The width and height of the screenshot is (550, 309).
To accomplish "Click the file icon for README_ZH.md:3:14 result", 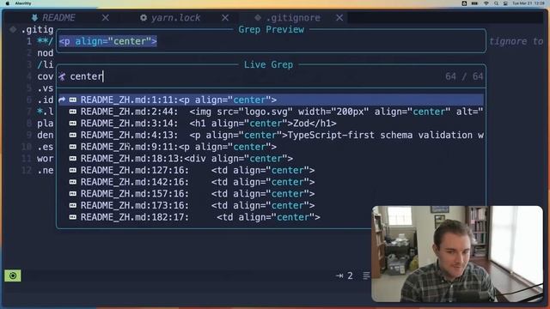I will (x=72, y=124).
